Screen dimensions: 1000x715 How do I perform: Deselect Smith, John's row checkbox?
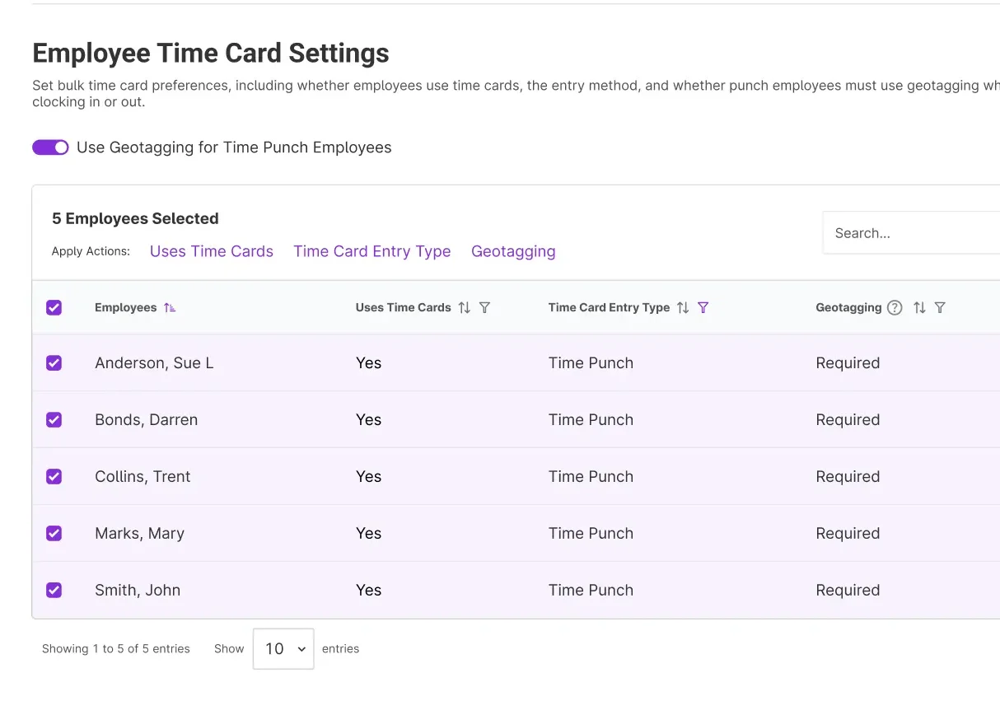click(x=54, y=590)
